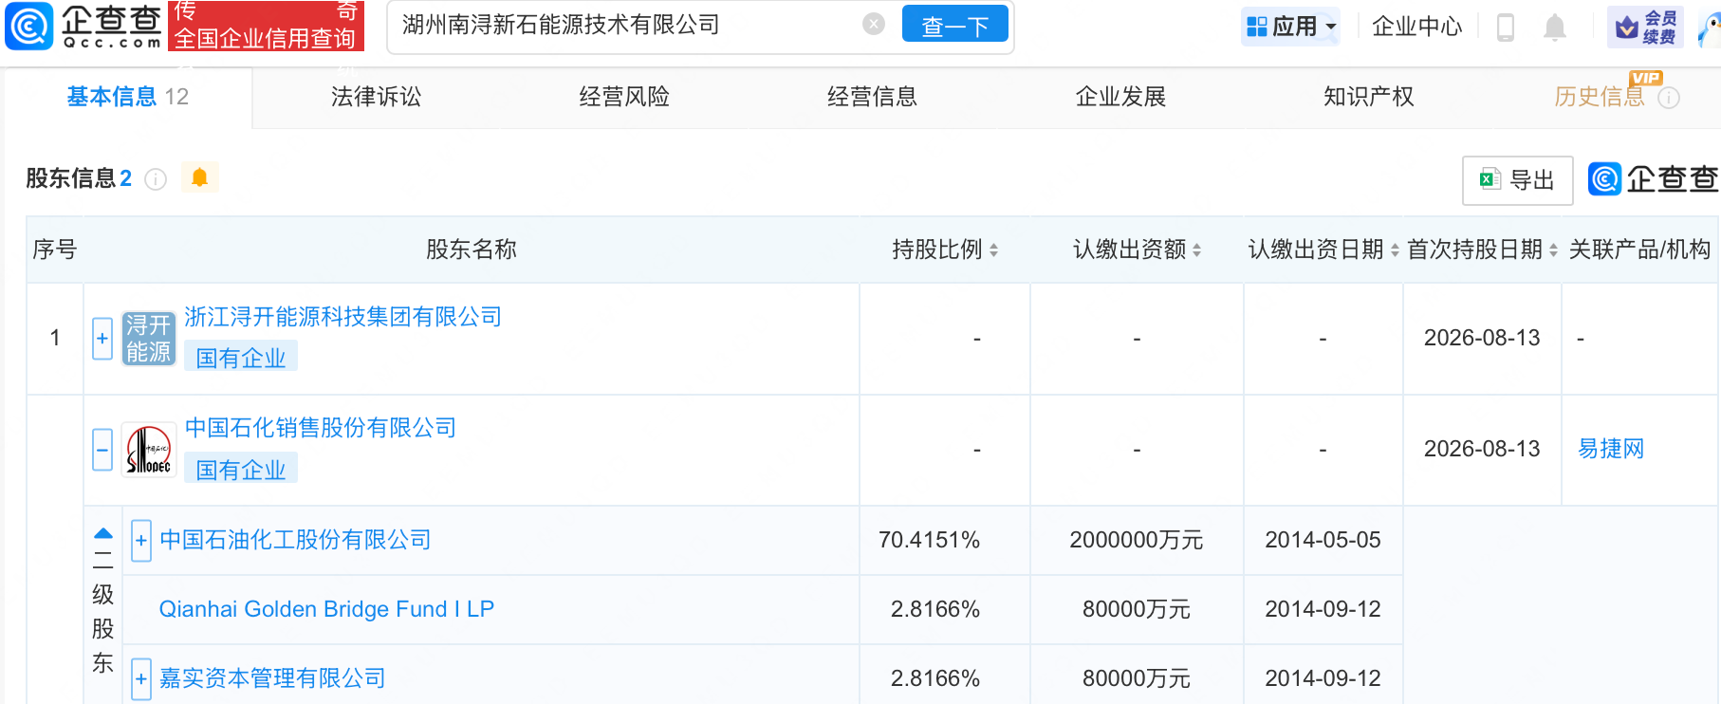This screenshot has width=1721, height=704.
Task: Open 中国石油化工股份有限公司 link
Action: coord(295,540)
